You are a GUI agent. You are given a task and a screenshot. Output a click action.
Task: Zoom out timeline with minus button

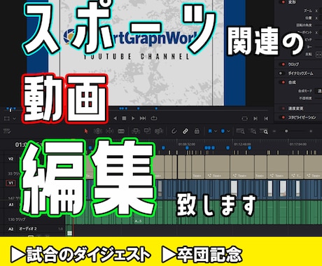[274, 131]
